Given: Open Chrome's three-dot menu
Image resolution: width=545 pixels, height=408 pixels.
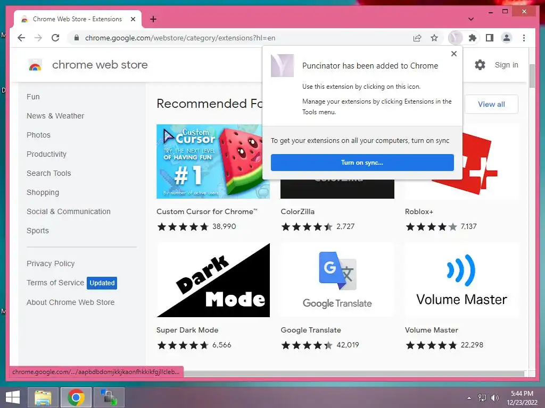Looking at the screenshot, I should 524,38.
